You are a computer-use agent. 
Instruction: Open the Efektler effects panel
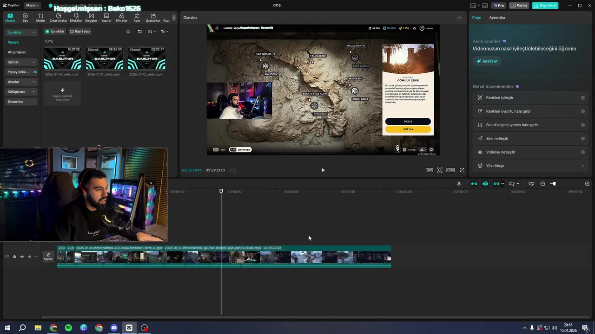tap(76, 18)
